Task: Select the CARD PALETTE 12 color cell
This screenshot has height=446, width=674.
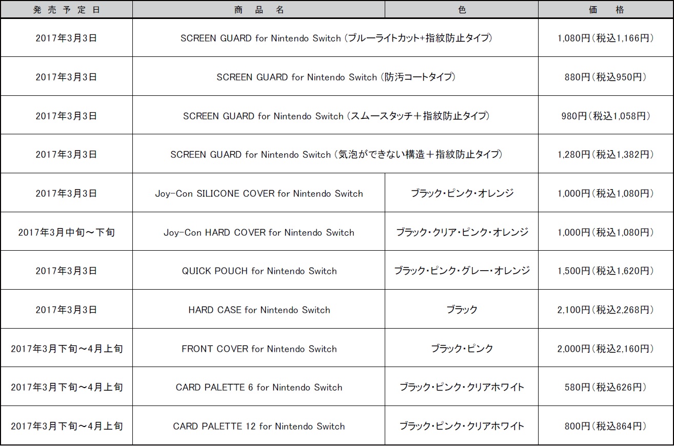Action: tap(462, 426)
